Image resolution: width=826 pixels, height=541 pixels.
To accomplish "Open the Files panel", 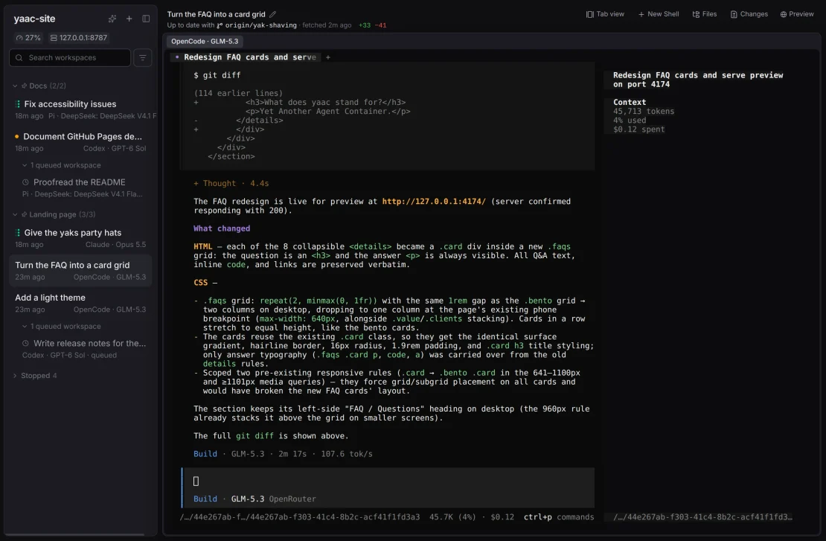I will pyautogui.click(x=704, y=14).
